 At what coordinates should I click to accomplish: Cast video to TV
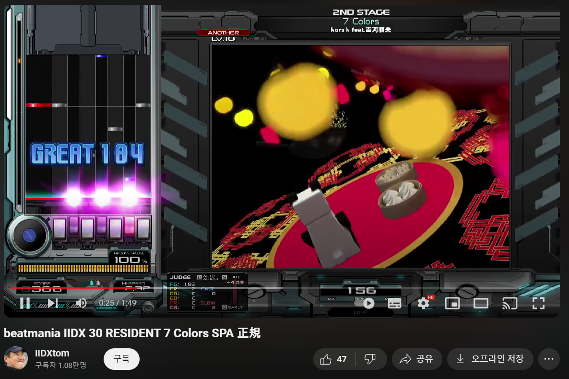click(510, 303)
